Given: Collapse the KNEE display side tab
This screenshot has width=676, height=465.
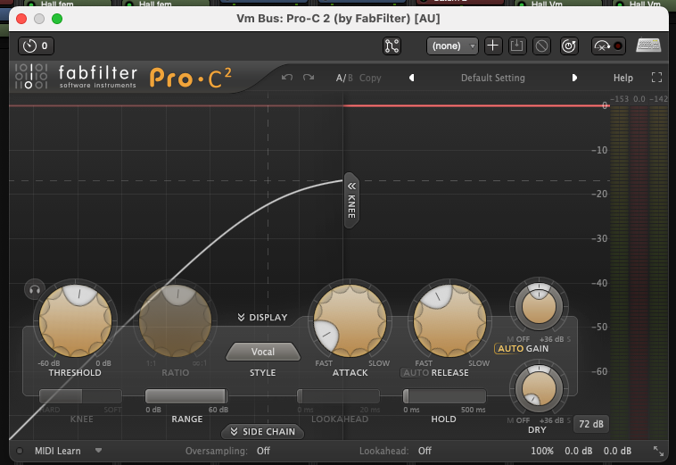Looking at the screenshot, I should [351, 200].
